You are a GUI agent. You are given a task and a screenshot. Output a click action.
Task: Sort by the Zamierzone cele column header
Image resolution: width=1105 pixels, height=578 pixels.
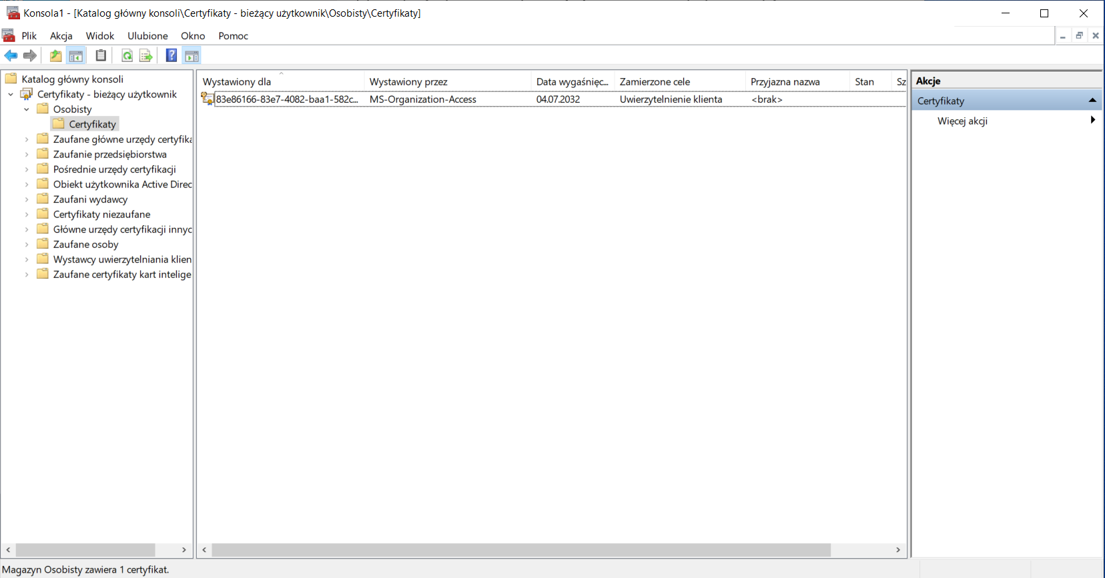coord(679,81)
